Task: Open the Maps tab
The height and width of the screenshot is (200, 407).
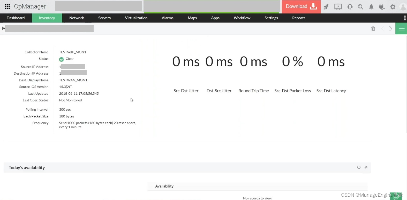Action: point(192,18)
